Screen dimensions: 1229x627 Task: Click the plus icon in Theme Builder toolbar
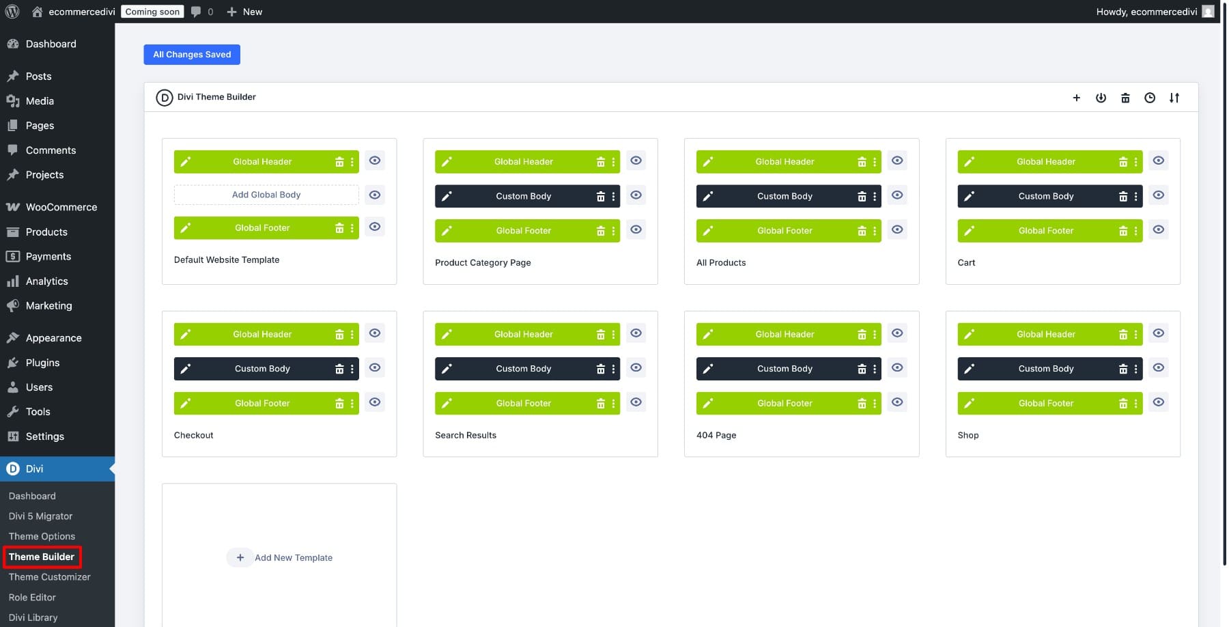(1076, 98)
